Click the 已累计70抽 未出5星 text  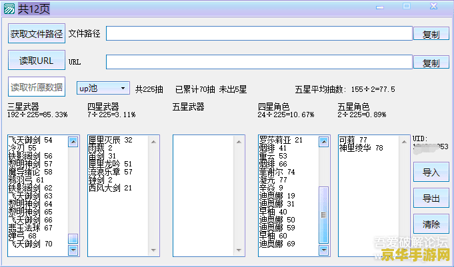211,89
